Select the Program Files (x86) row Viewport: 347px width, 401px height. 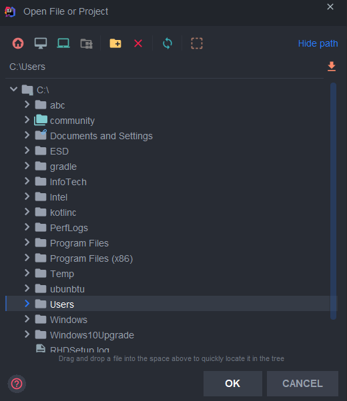pyautogui.click(x=171, y=258)
